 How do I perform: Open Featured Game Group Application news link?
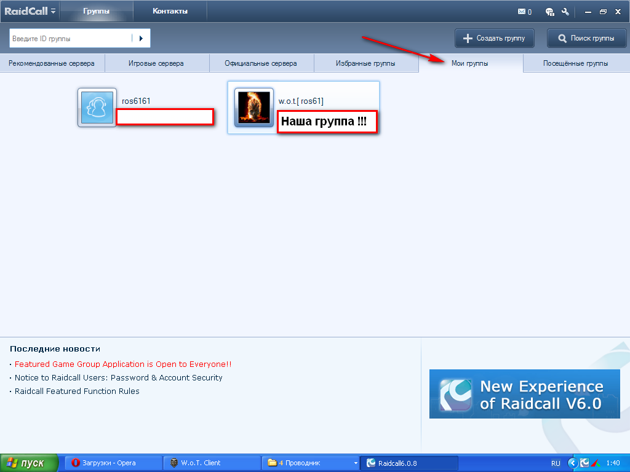[123, 364]
